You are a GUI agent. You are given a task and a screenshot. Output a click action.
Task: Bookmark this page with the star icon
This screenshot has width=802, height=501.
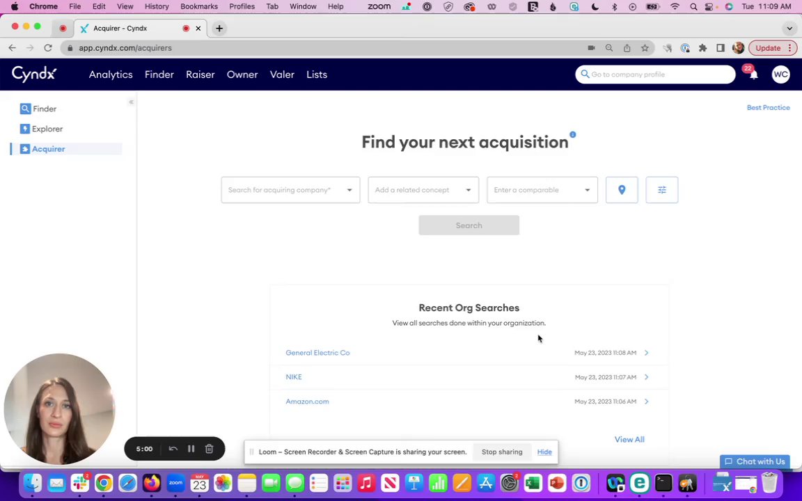pyautogui.click(x=645, y=48)
